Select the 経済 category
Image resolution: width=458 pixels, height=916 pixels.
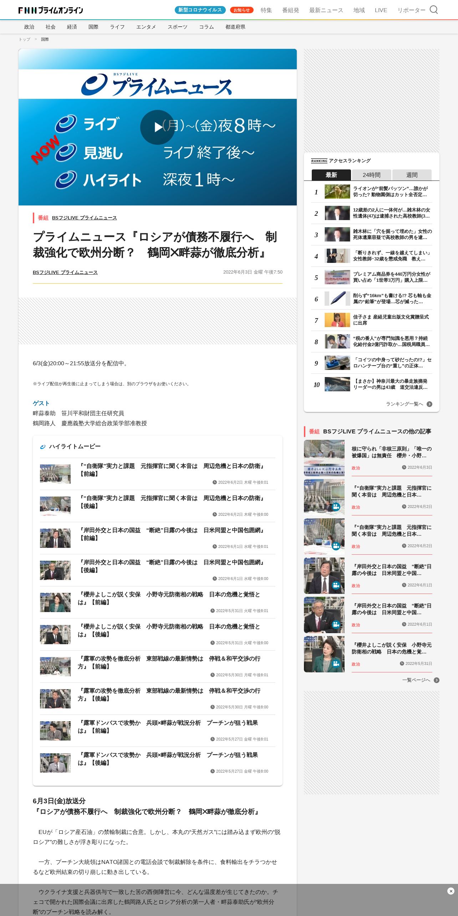coord(72,27)
